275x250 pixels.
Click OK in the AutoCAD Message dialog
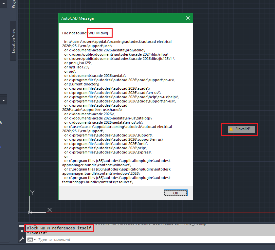(x=175, y=193)
